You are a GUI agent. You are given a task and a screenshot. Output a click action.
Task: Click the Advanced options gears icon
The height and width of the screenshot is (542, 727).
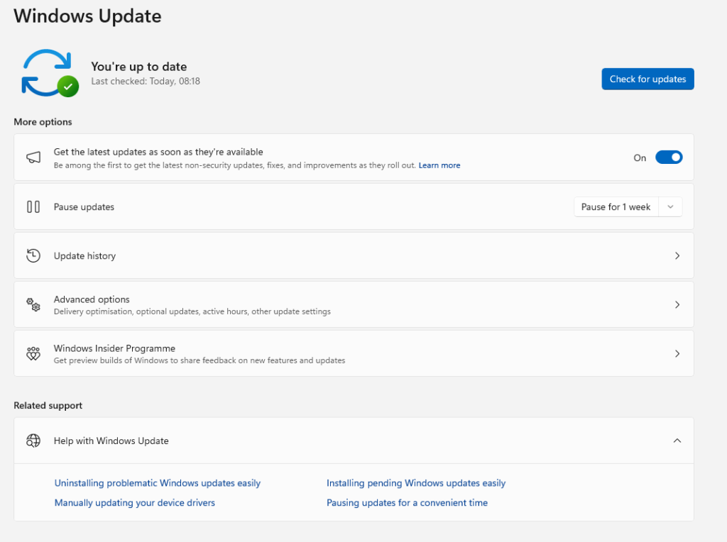point(33,305)
